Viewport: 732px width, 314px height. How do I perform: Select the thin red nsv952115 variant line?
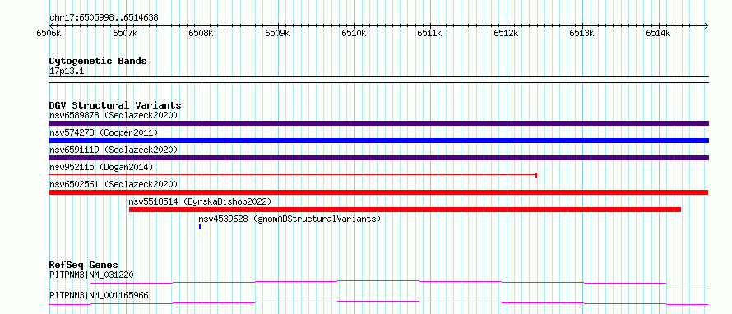[x=293, y=175]
